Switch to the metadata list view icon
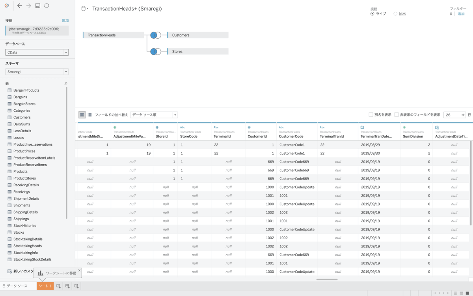The height and width of the screenshot is (296, 473). tap(89, 115)
